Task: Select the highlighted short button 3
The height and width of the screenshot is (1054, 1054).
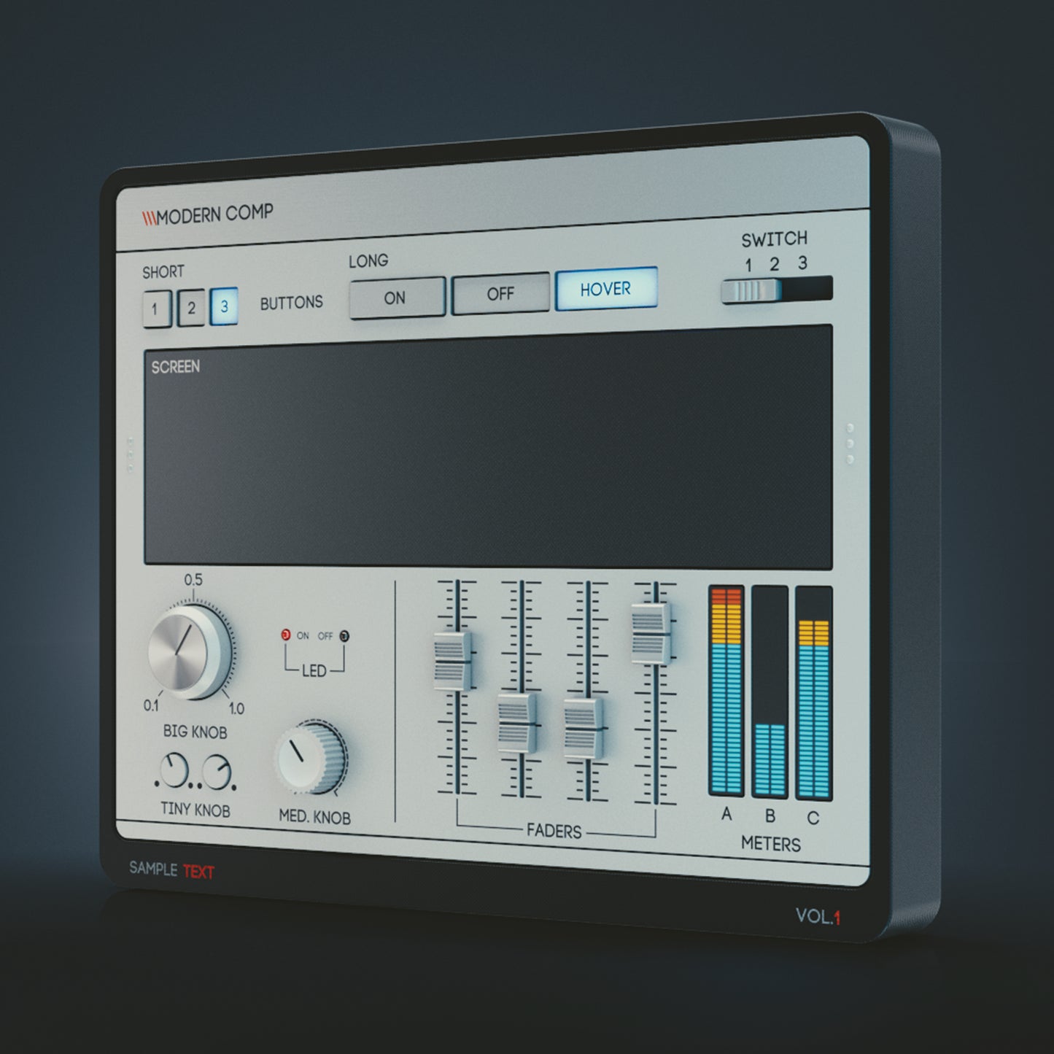Action: click(224, 306)
